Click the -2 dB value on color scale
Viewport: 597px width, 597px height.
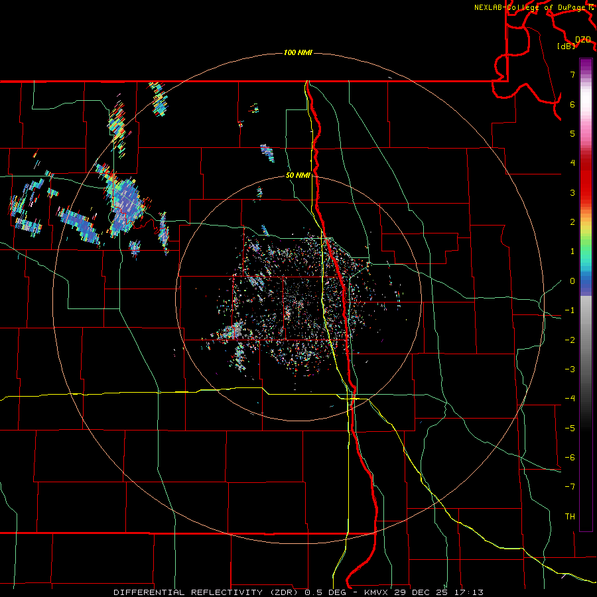tap(570, 340)
